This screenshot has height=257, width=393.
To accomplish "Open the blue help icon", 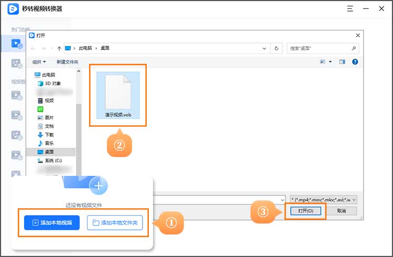I will [x=355, y=62].
